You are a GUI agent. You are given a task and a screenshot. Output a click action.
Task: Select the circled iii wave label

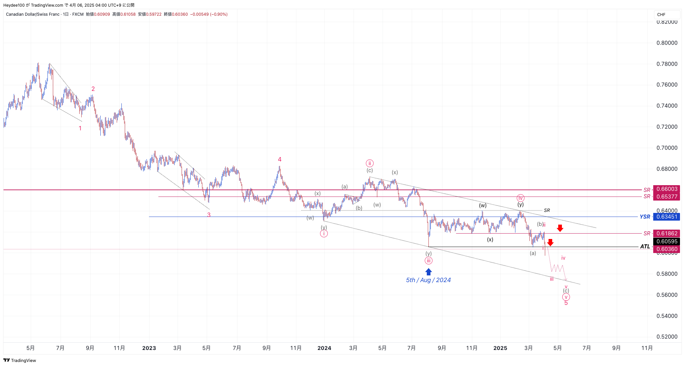[428, 261]
